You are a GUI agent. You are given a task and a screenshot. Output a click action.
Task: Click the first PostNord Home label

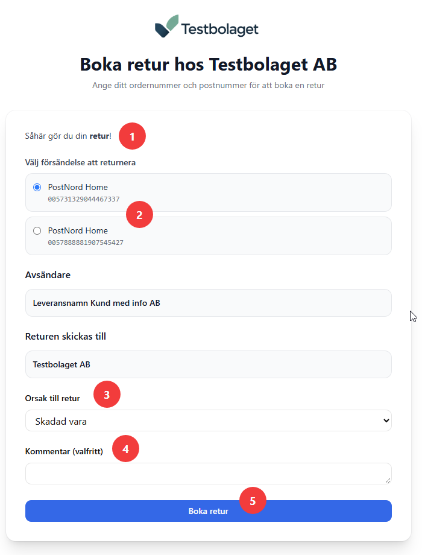78,187
